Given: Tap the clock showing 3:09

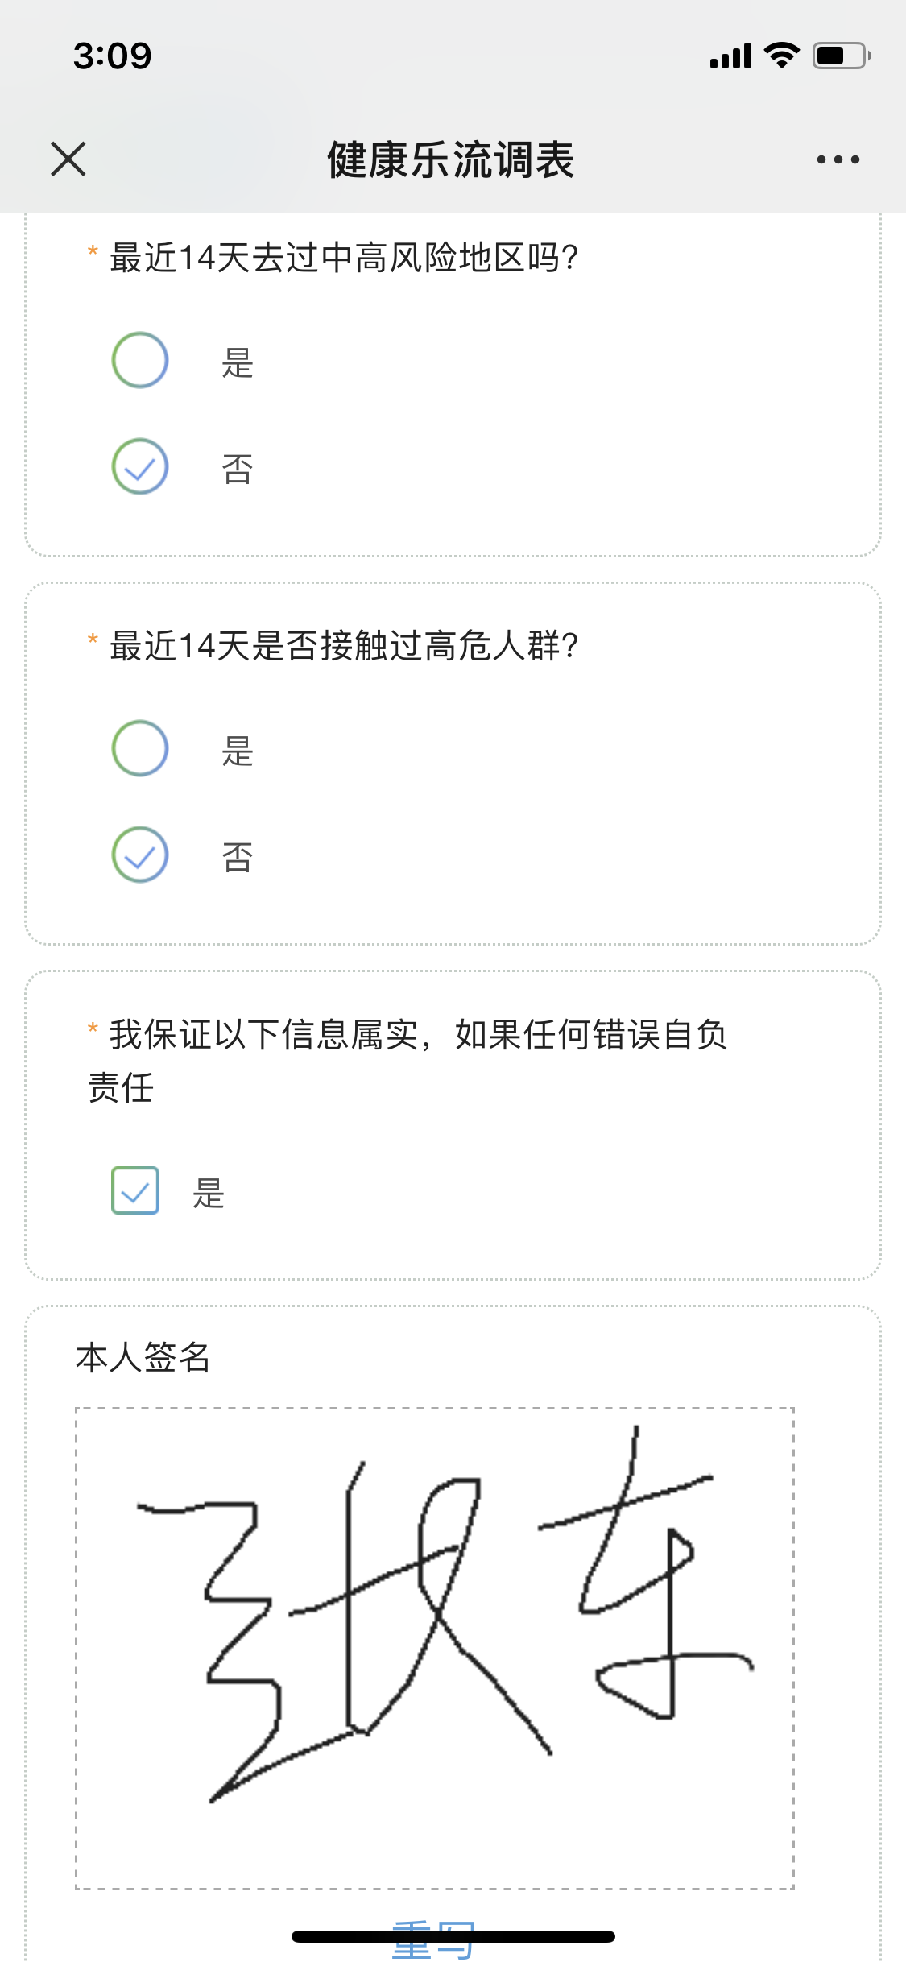Looking at the screenshot, I should (113, 56).
